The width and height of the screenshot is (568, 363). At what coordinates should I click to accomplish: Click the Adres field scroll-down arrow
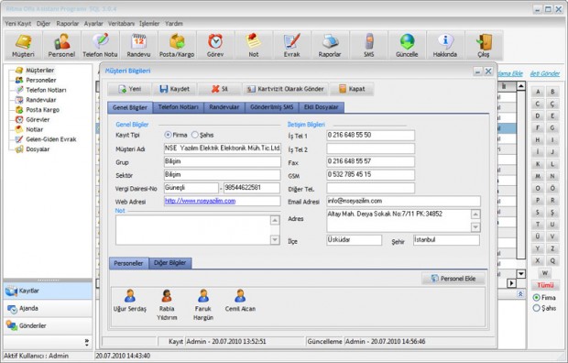(x=475, y=227)
